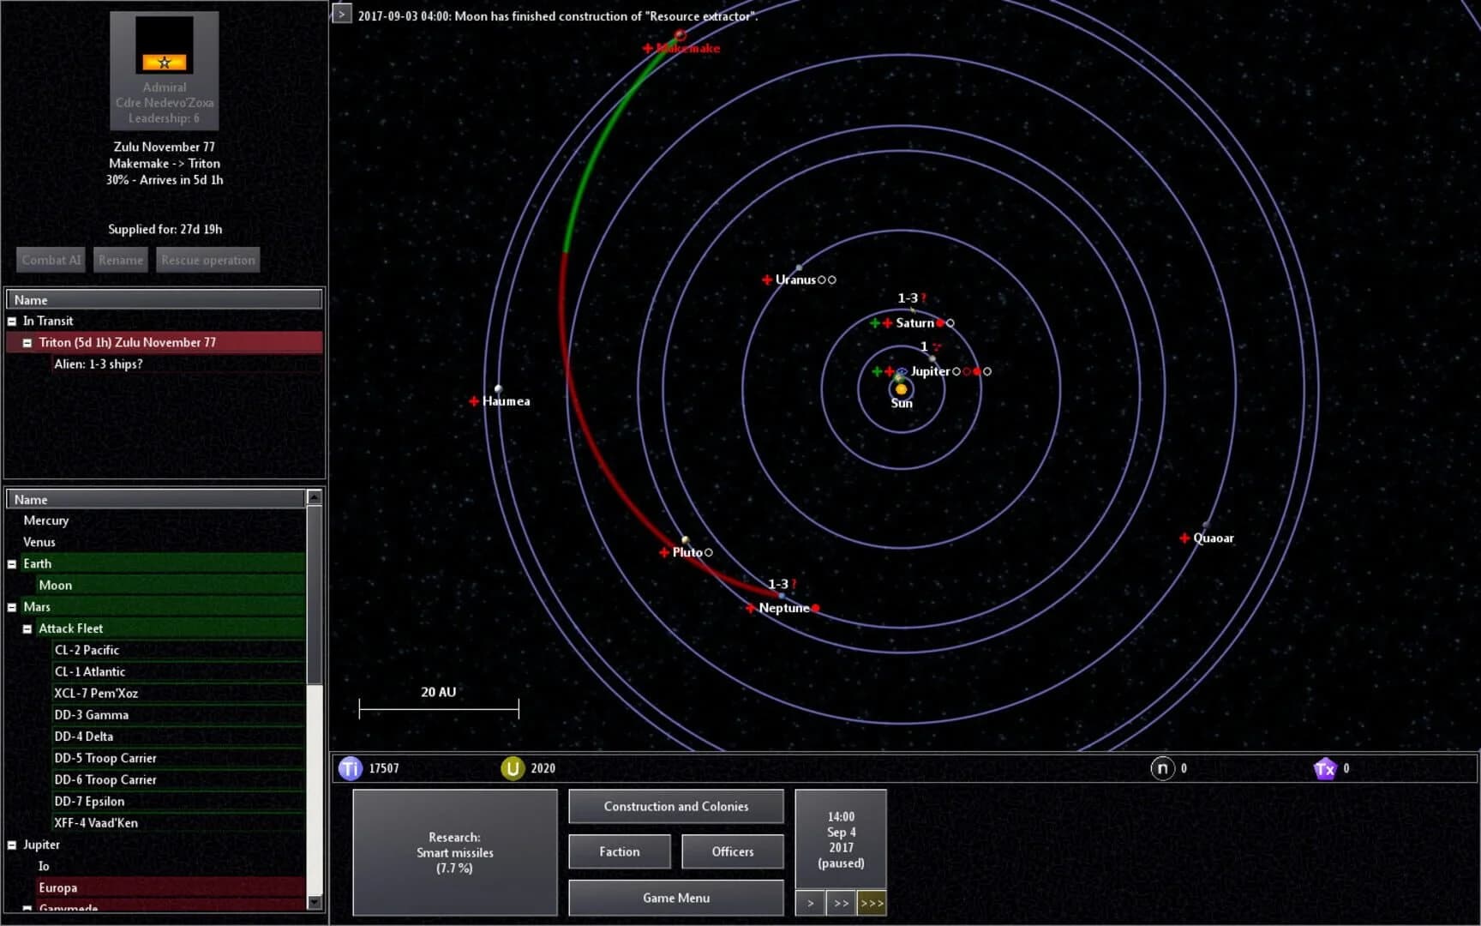Screen dimensions: 1481x926
Task: Click the Rescue operation button
Action: pyautogui.click(x=207, y=259)
